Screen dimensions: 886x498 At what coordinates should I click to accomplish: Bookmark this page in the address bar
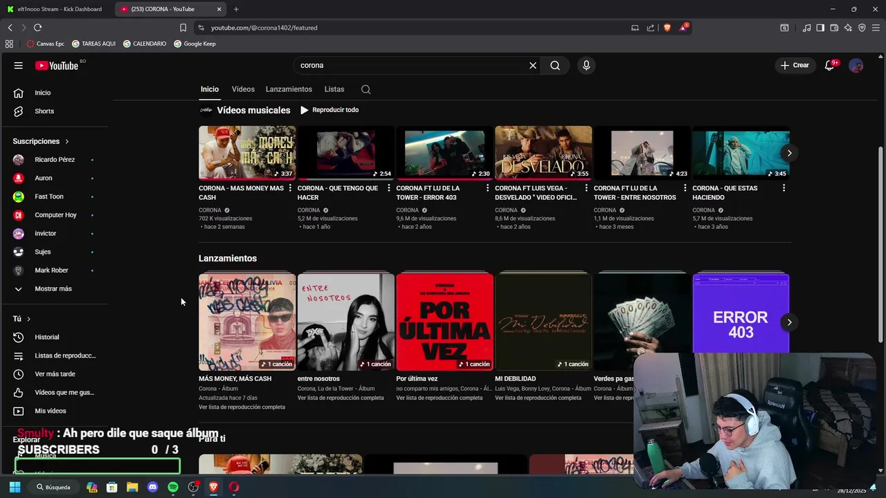pyautogui.click(x=183, y=28)
